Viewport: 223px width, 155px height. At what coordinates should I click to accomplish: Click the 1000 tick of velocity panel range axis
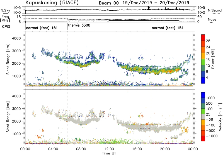pos(16,134)
